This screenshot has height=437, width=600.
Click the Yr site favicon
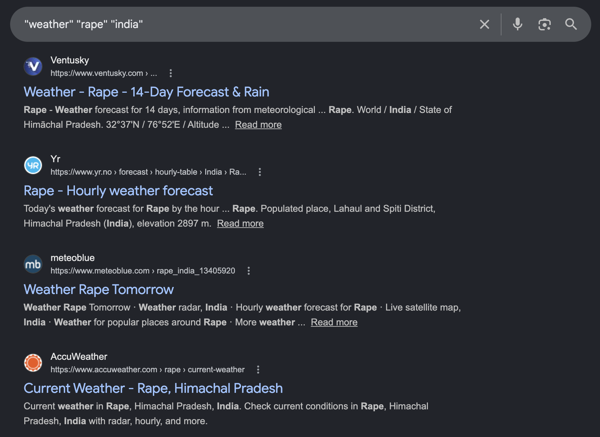point(33,165)
